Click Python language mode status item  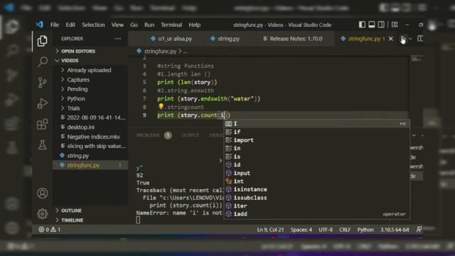click(365, 230)
